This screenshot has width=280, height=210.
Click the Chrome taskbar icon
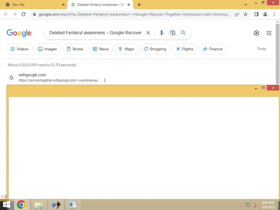[21, 205]
